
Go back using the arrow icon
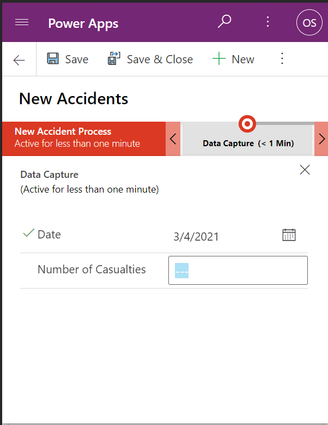click(x=19, y=59)
